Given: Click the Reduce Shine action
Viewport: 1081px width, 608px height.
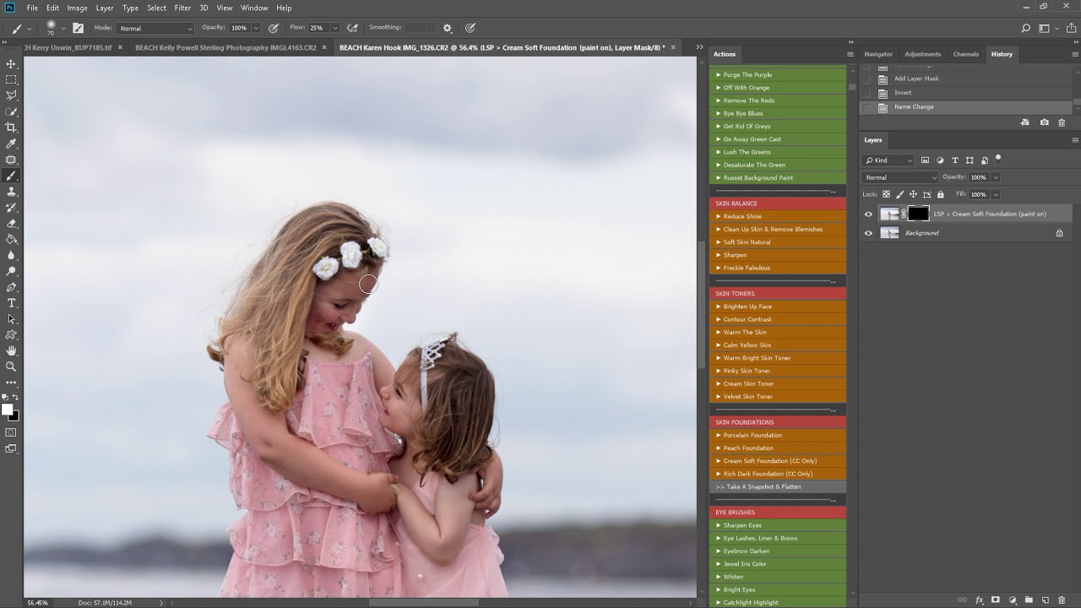Looking at the screenshot, I should [x=777, y=216].
